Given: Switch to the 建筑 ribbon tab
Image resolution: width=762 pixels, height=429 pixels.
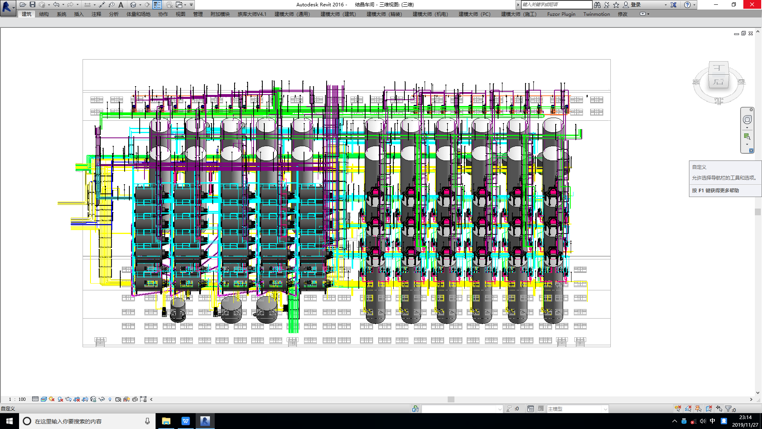Looking at the screenshot, I should point(27,14).
